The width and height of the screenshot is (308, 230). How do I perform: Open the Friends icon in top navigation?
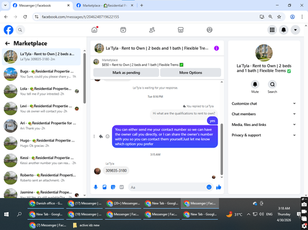tap(152, 30)
